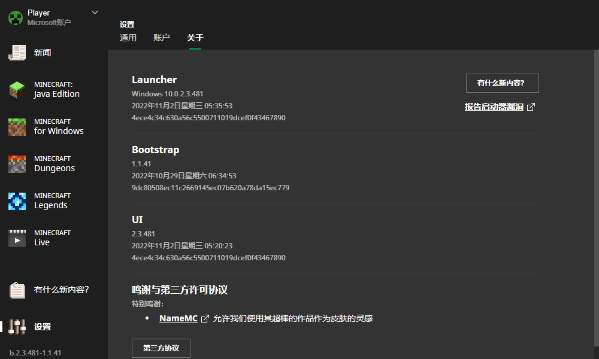Click the Bootstrap hash starting 9dc80508

point(210,188)
